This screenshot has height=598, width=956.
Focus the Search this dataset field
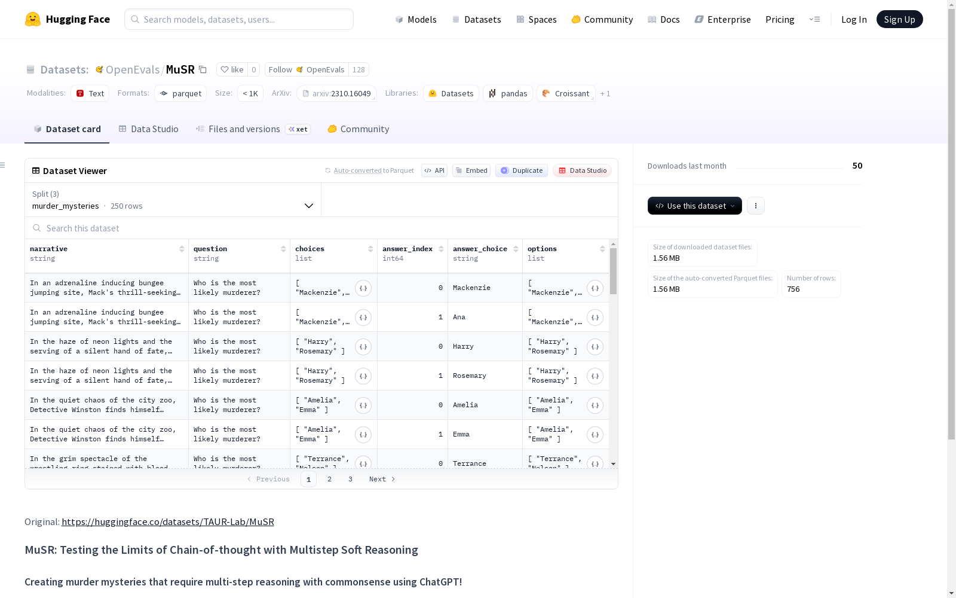click(x=321, y=228)
